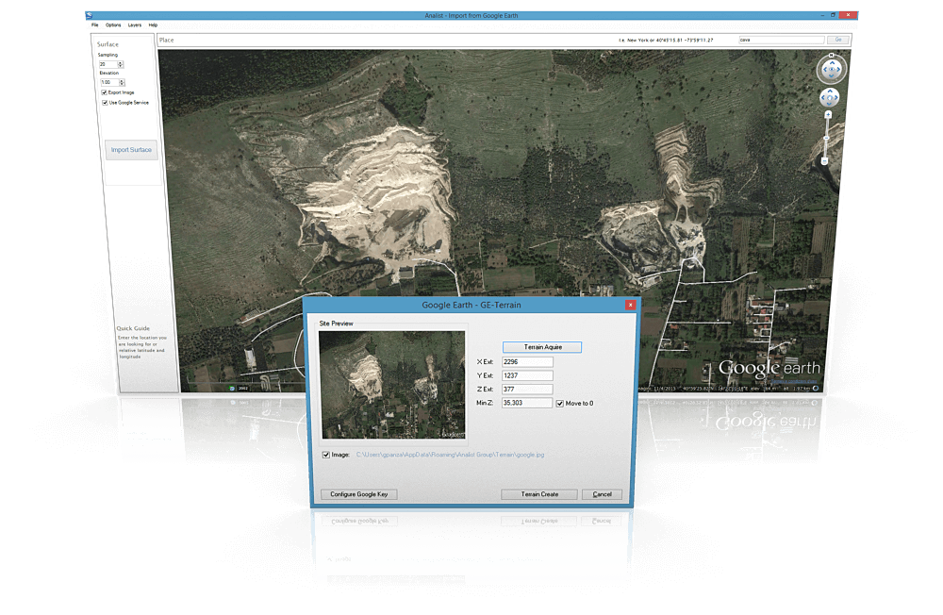Click the move-down arrow on the hand joystick
Screen dimensions: 943x615
click(829, 104)
